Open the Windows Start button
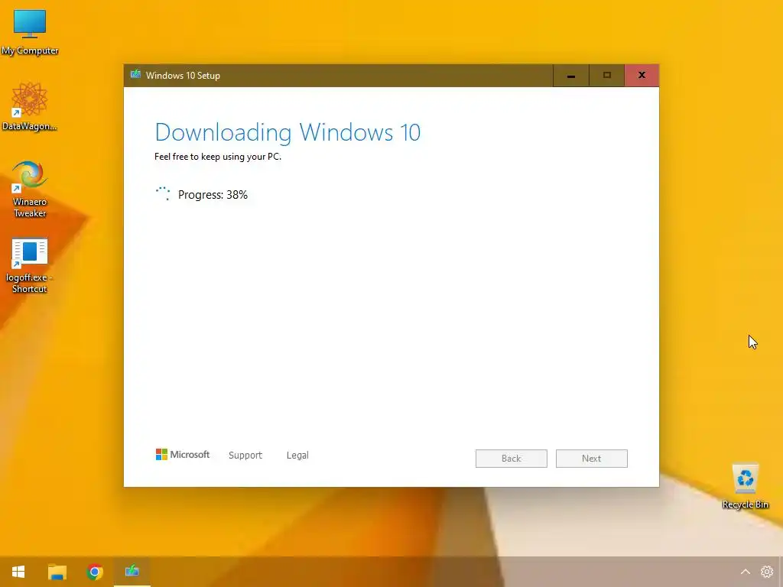 point(18,572)
